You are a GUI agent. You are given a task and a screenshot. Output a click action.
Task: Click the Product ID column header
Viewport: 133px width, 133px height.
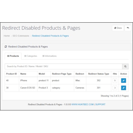point(11,74)
